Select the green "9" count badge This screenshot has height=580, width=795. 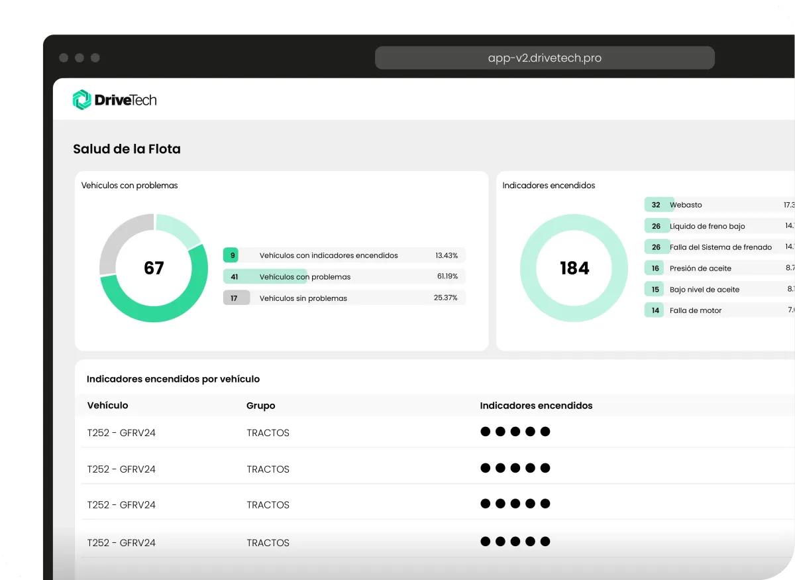pyautogui.click(x=232, y=255)
